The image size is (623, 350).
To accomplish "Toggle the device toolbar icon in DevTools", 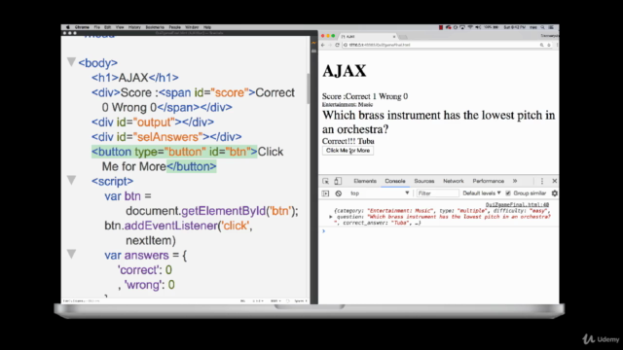I will [x=338, y=181].
